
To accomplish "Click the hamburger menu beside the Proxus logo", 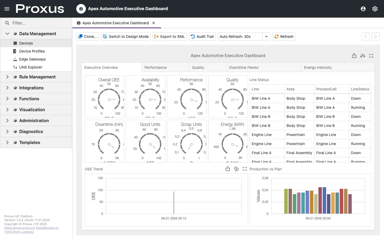I will pos(7,9).
